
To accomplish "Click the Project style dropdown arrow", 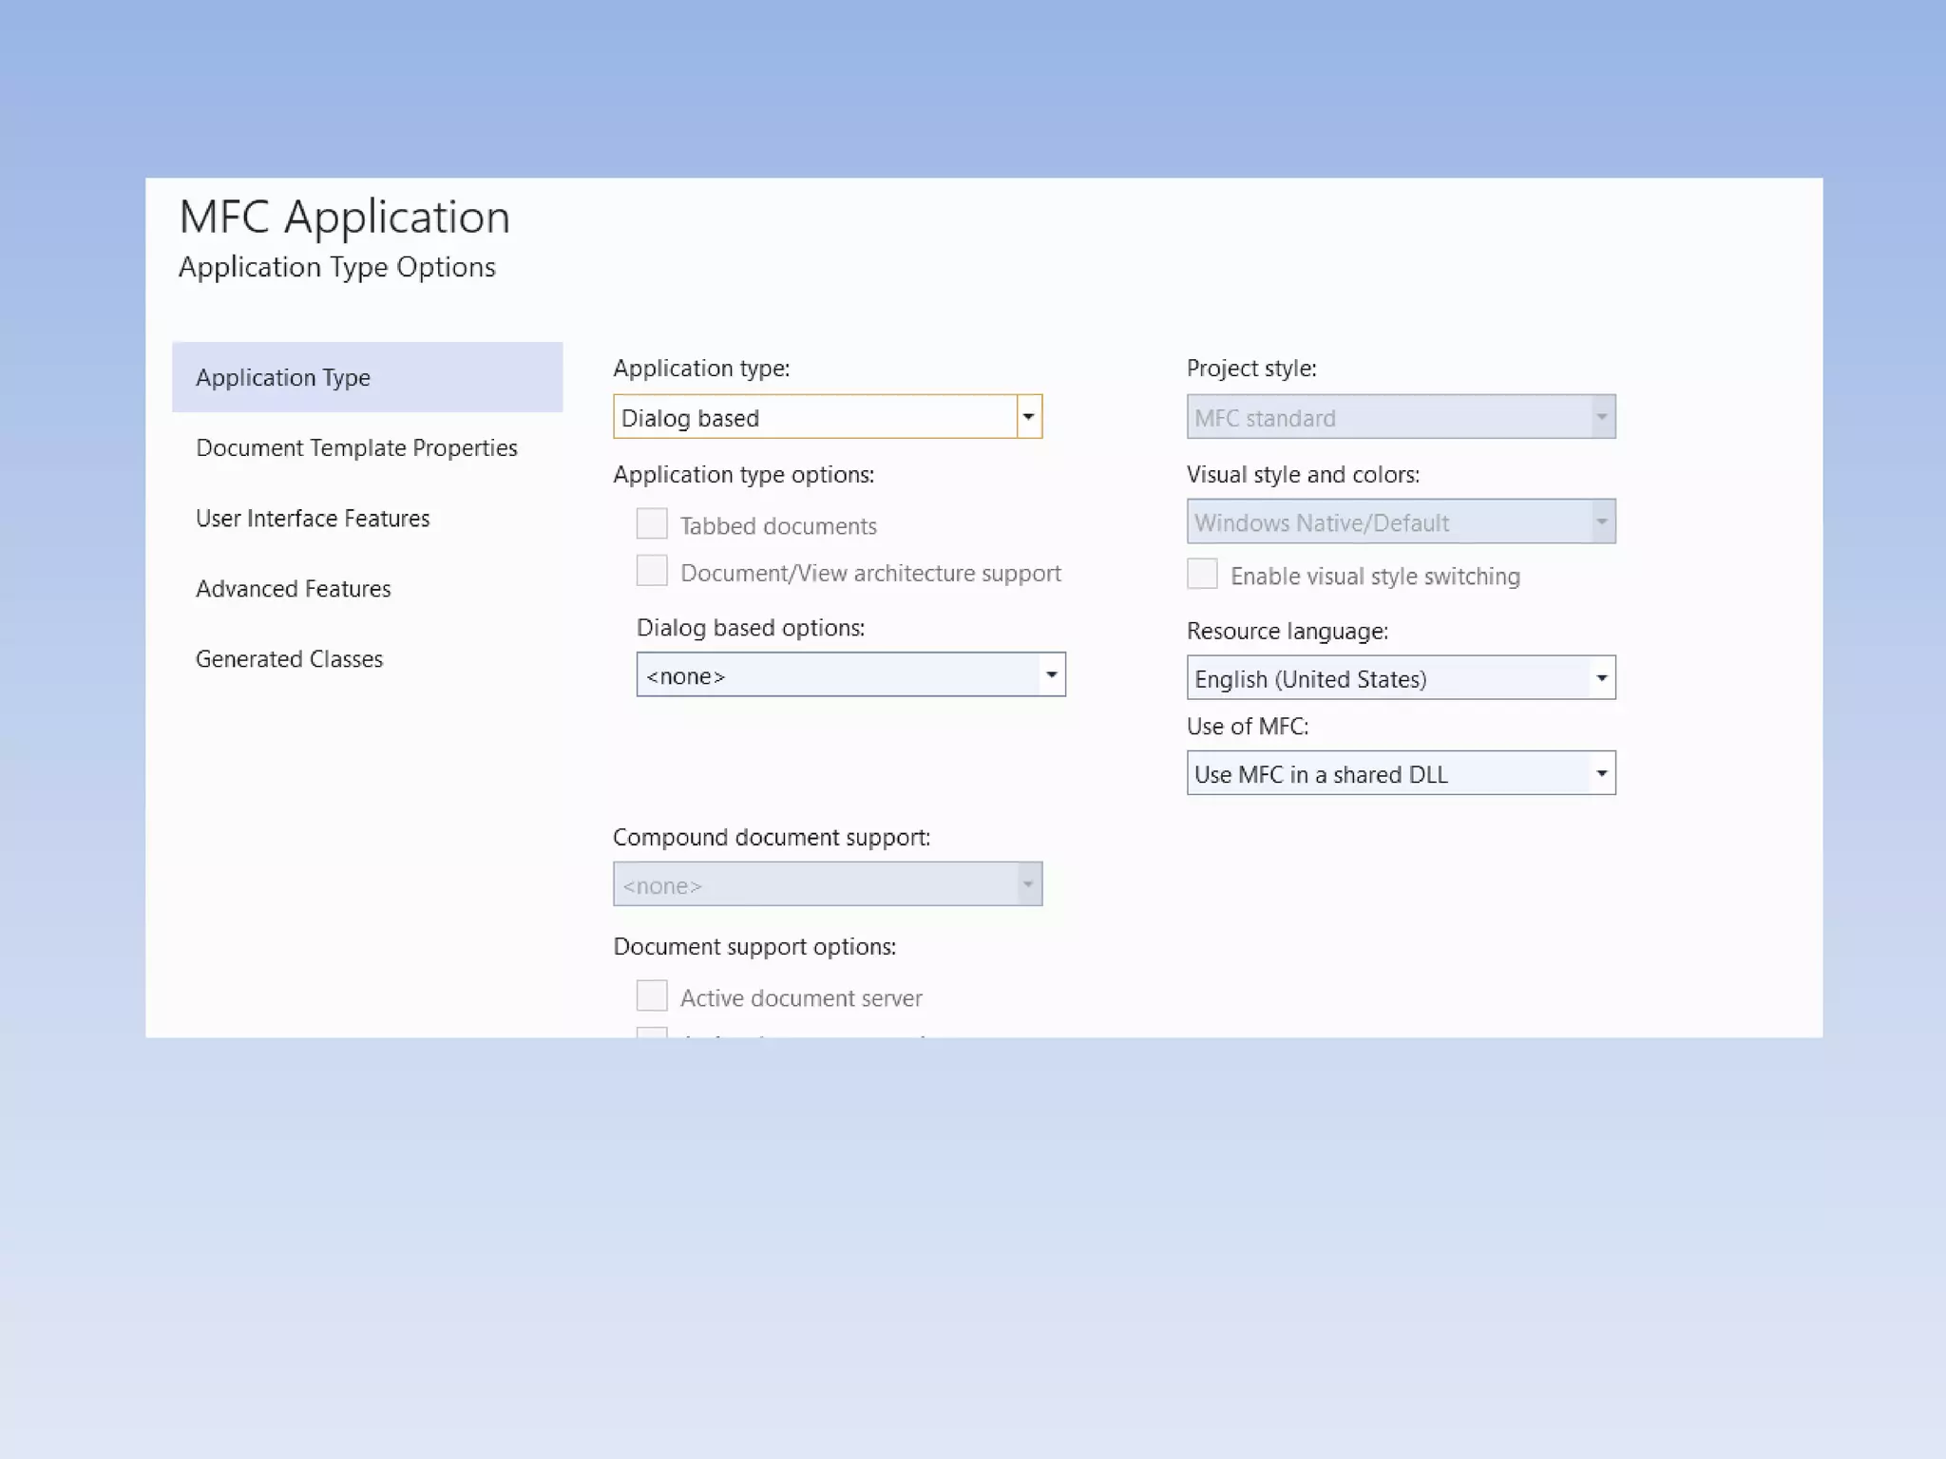I will (1601, 417).
